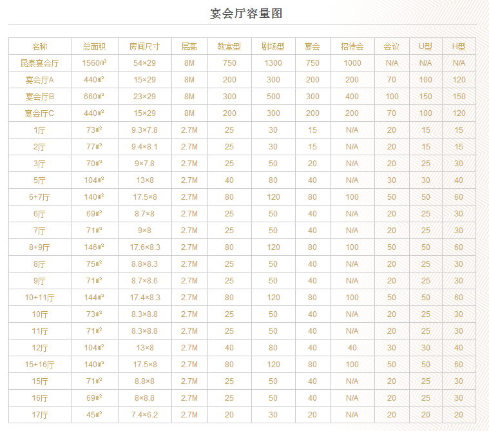Click the 1560㎡ area cell
Viewport: 489px width, 431px height.
94,63
